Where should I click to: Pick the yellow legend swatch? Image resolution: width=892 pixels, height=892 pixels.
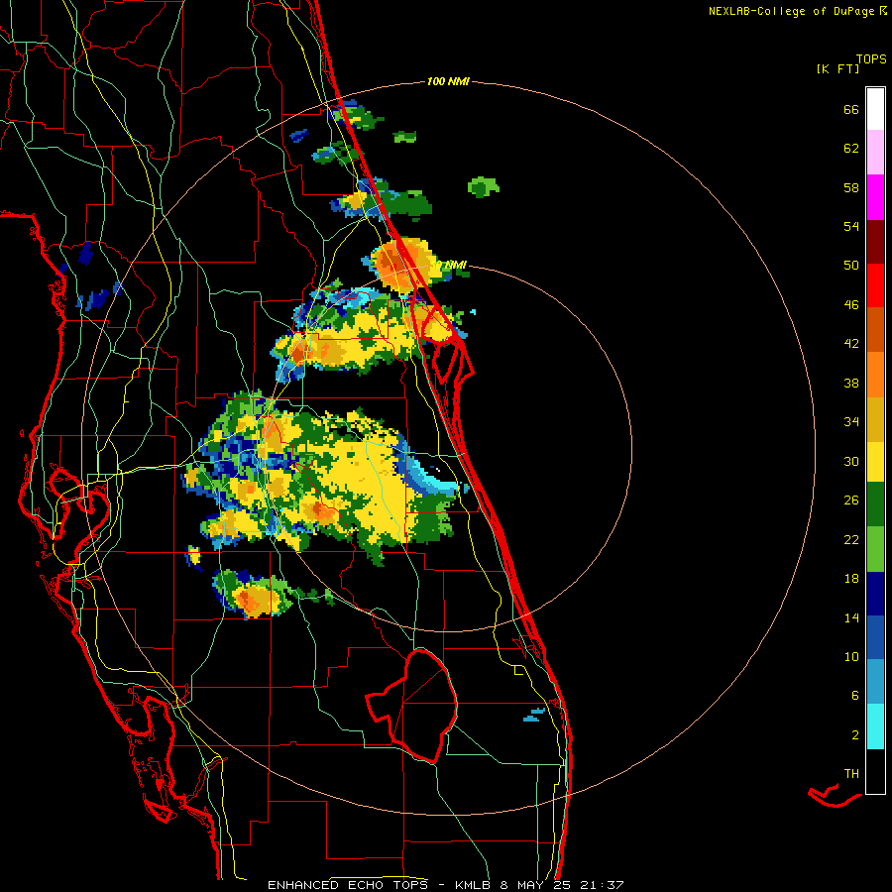coord(875,461)
